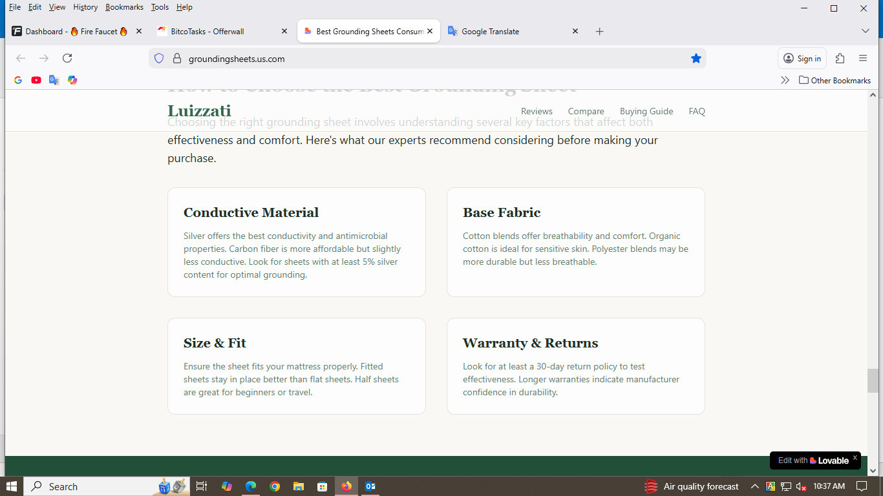This screenshot has width=883, height=496.
Task: Select the Best Grounding Sheets tab
Action: (x=368, y=31)
